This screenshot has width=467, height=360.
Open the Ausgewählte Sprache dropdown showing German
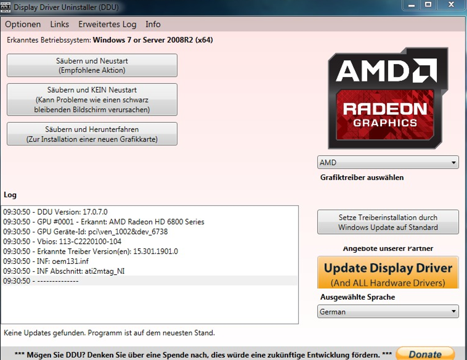pyautogui.click(x=380, y=311)
